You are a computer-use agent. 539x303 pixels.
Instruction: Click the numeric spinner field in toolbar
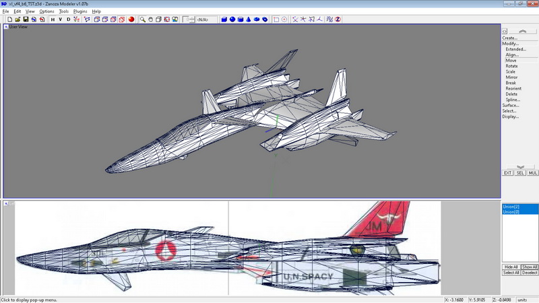pos(189,20)
